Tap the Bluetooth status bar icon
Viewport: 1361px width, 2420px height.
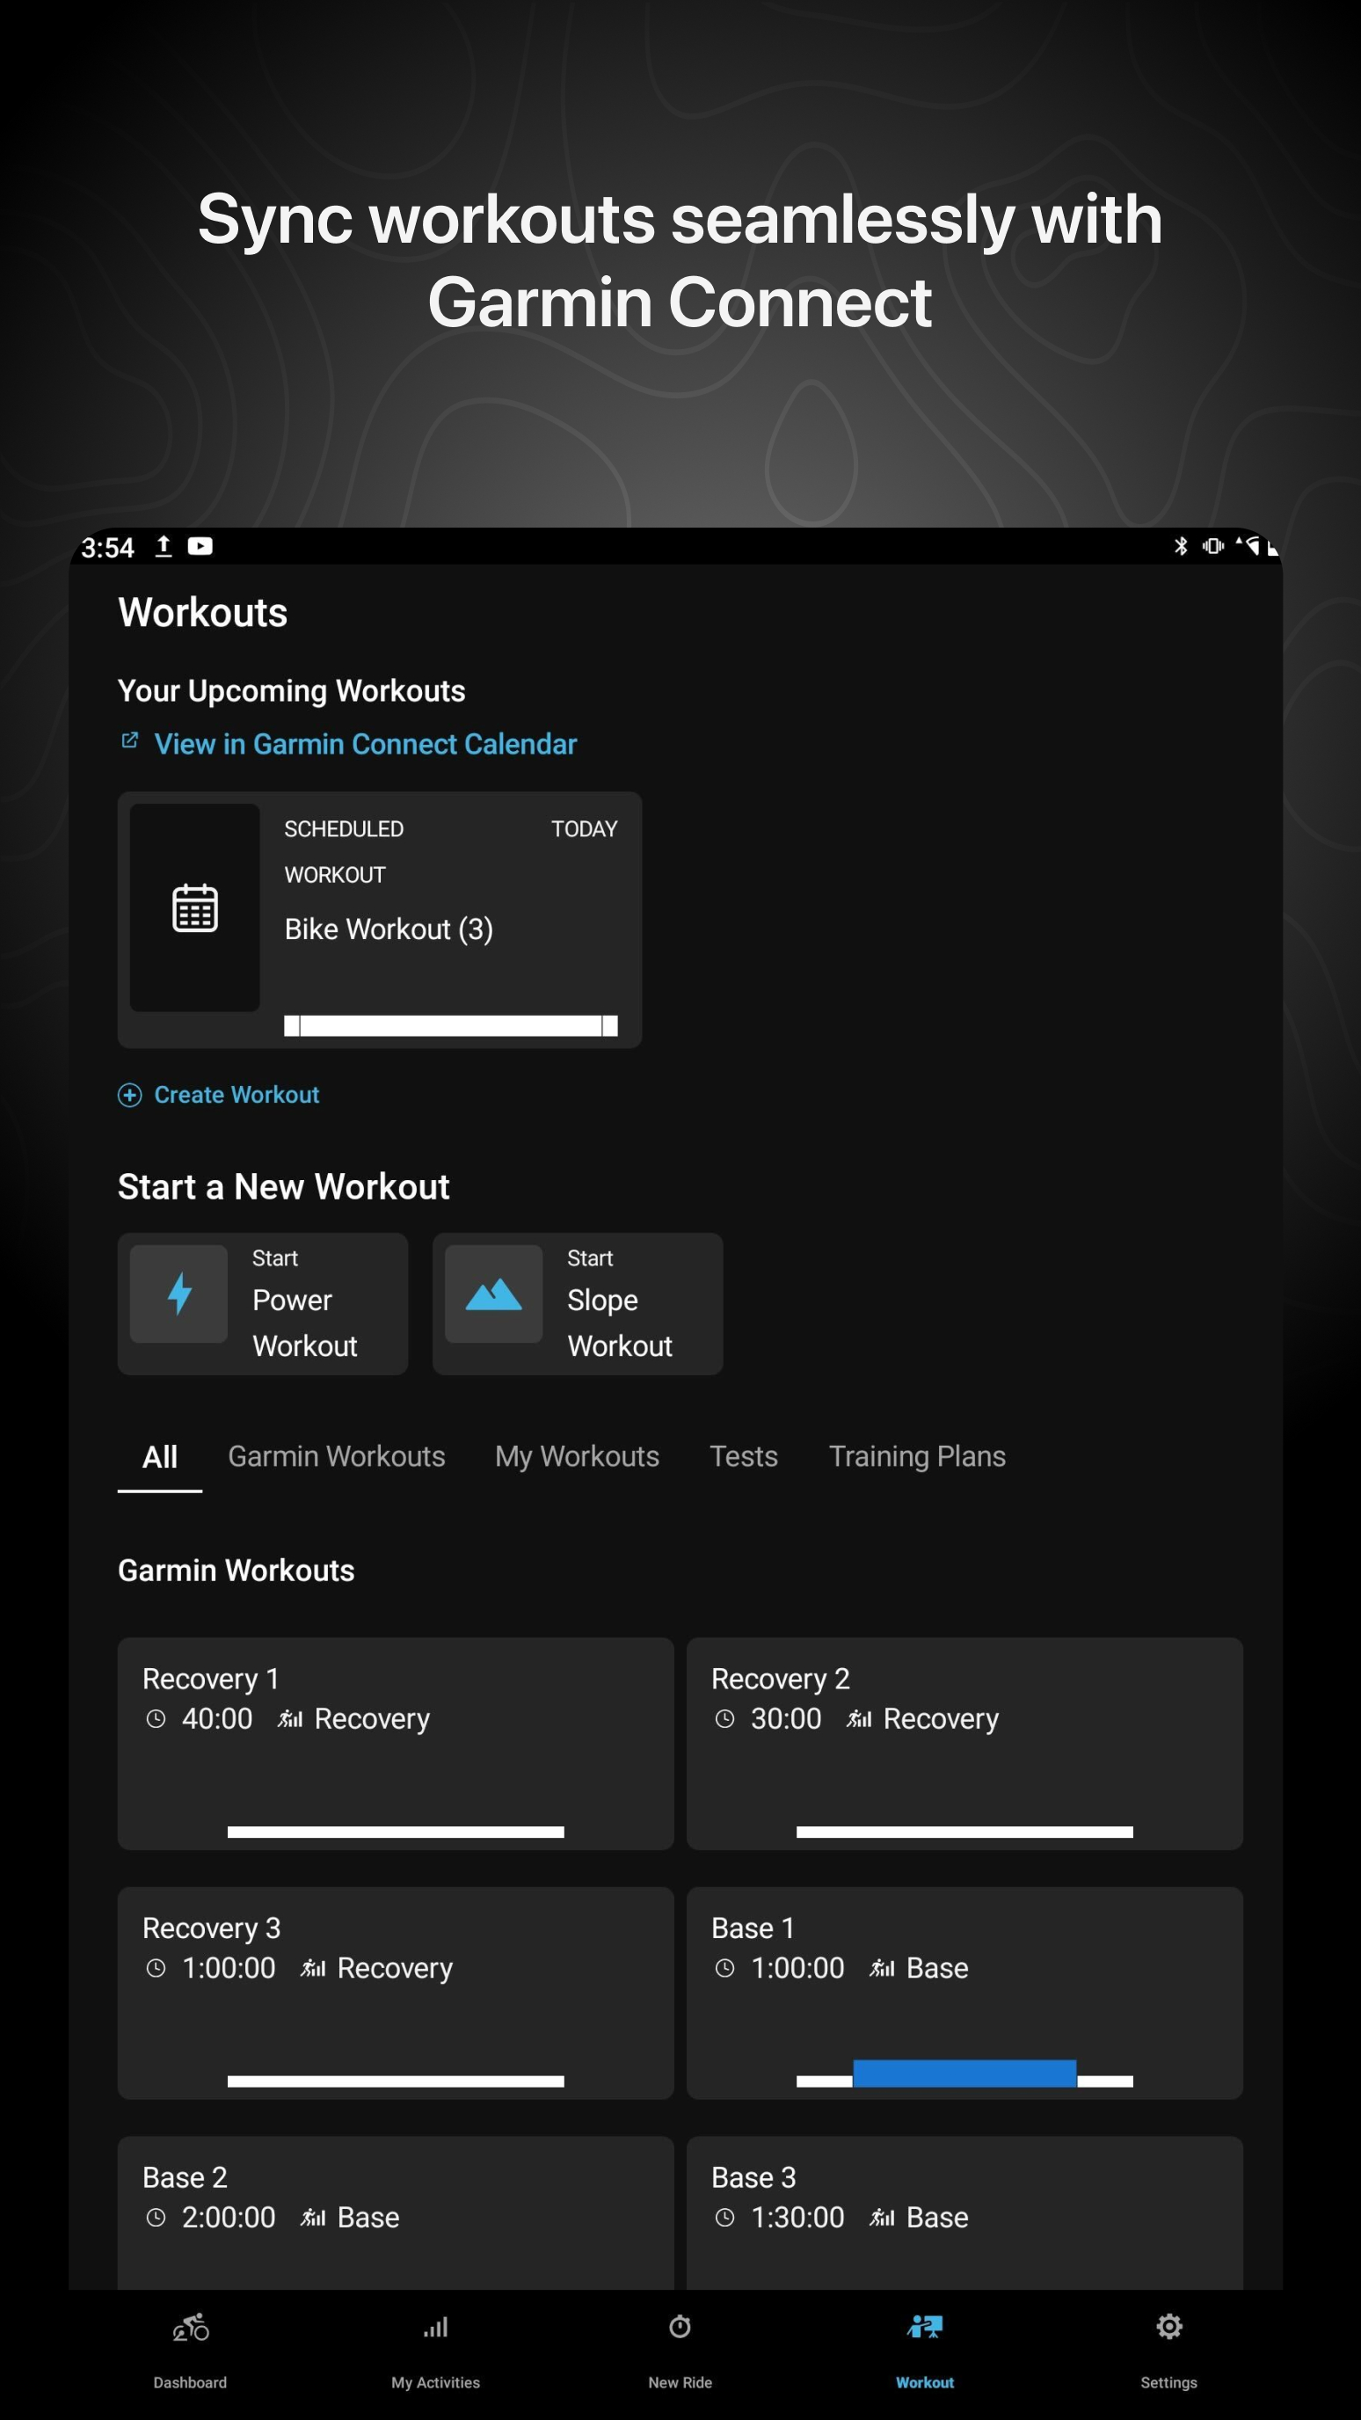pyautogui.click(x=1181, y=546)
